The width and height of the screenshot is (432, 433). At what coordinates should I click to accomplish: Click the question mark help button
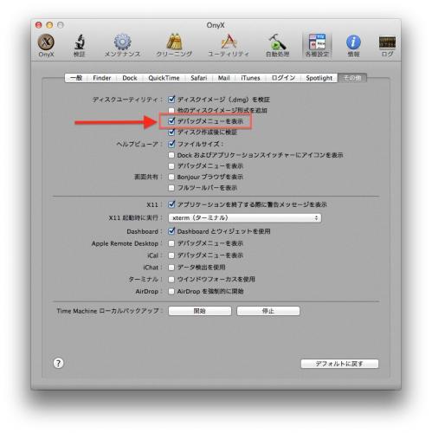coord(58,363)
